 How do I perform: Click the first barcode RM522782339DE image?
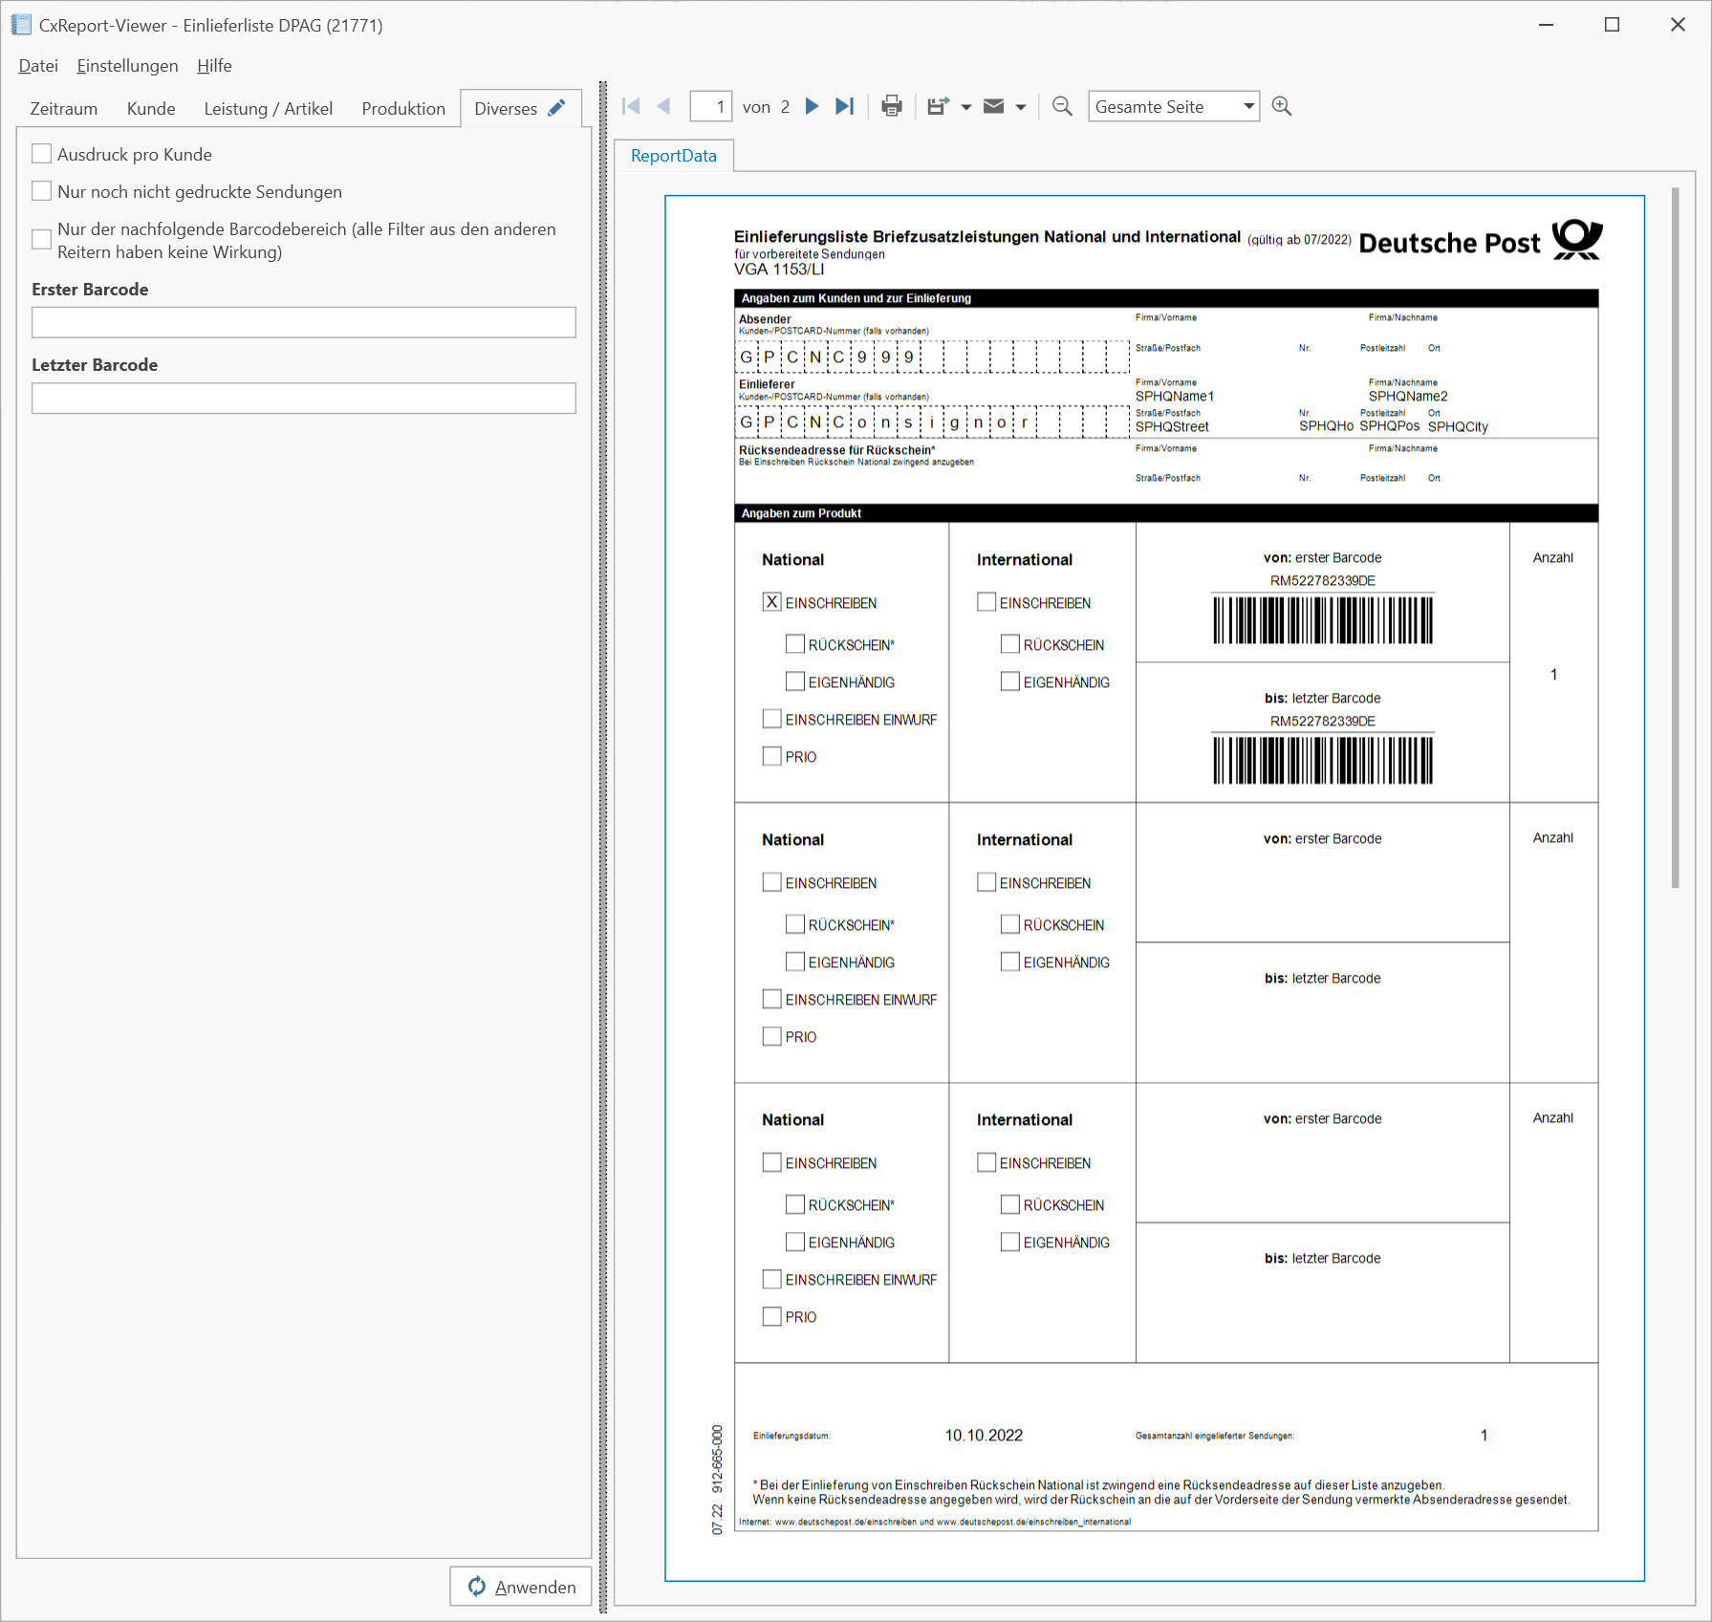tap(1323, 619)
